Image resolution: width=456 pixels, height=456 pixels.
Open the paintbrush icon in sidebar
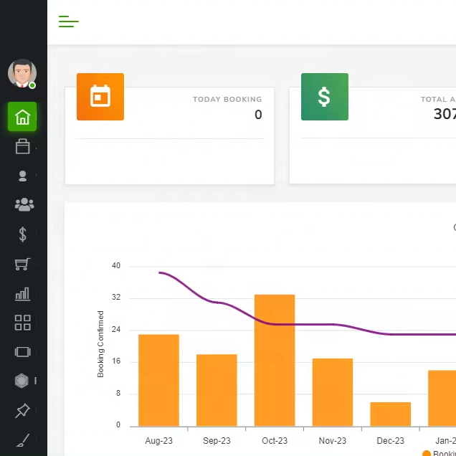tap(23, 440)
